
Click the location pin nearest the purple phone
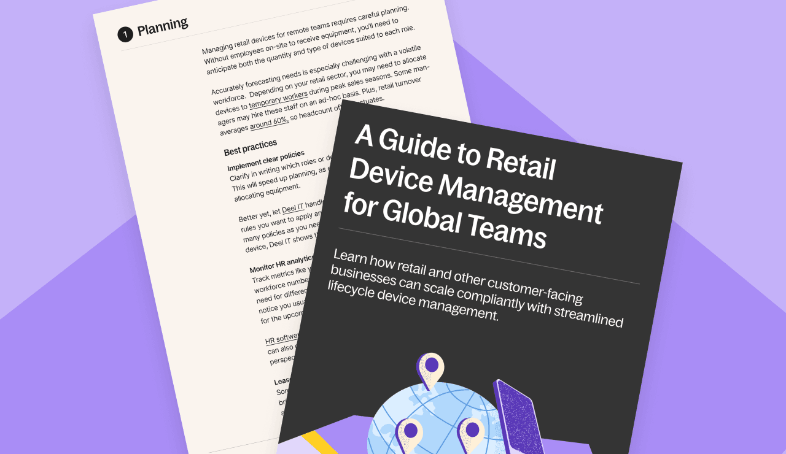(x=471, y=436)
